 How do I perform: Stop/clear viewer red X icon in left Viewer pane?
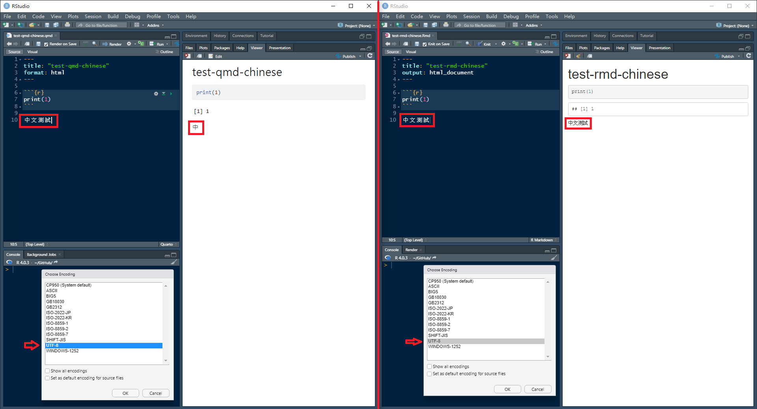(x=188, y=56)
